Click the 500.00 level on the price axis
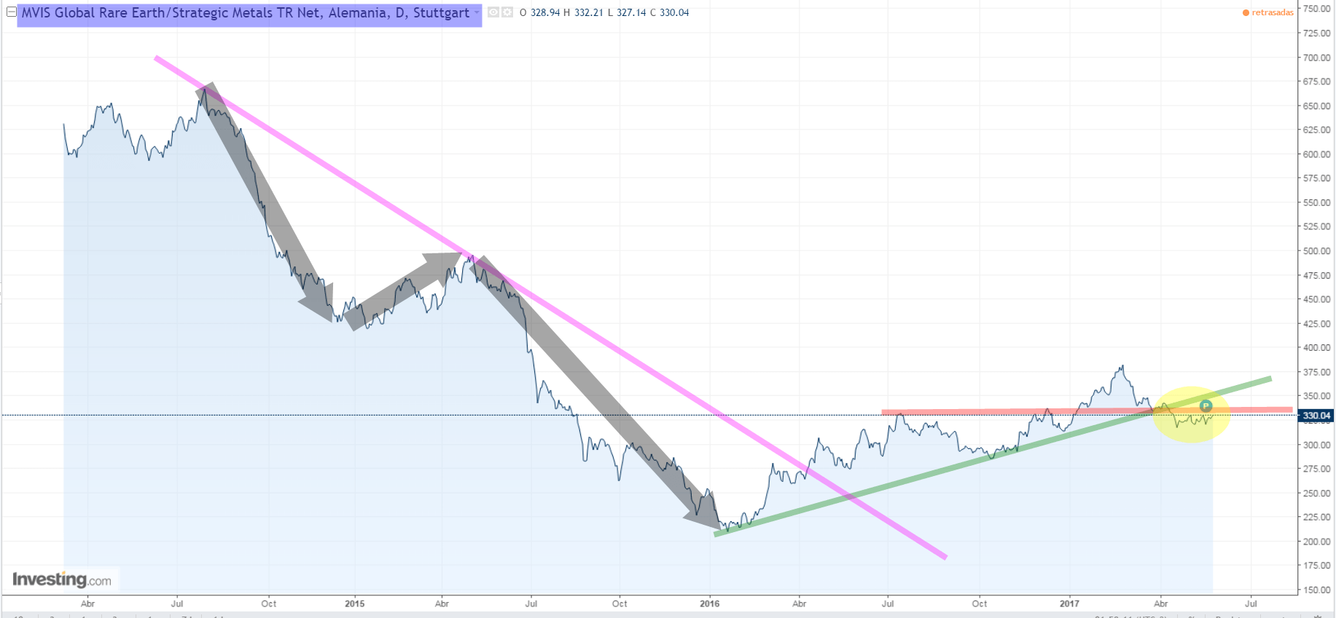The width and height of the screenshot is (1336, 618). (x=1316, y=251)
